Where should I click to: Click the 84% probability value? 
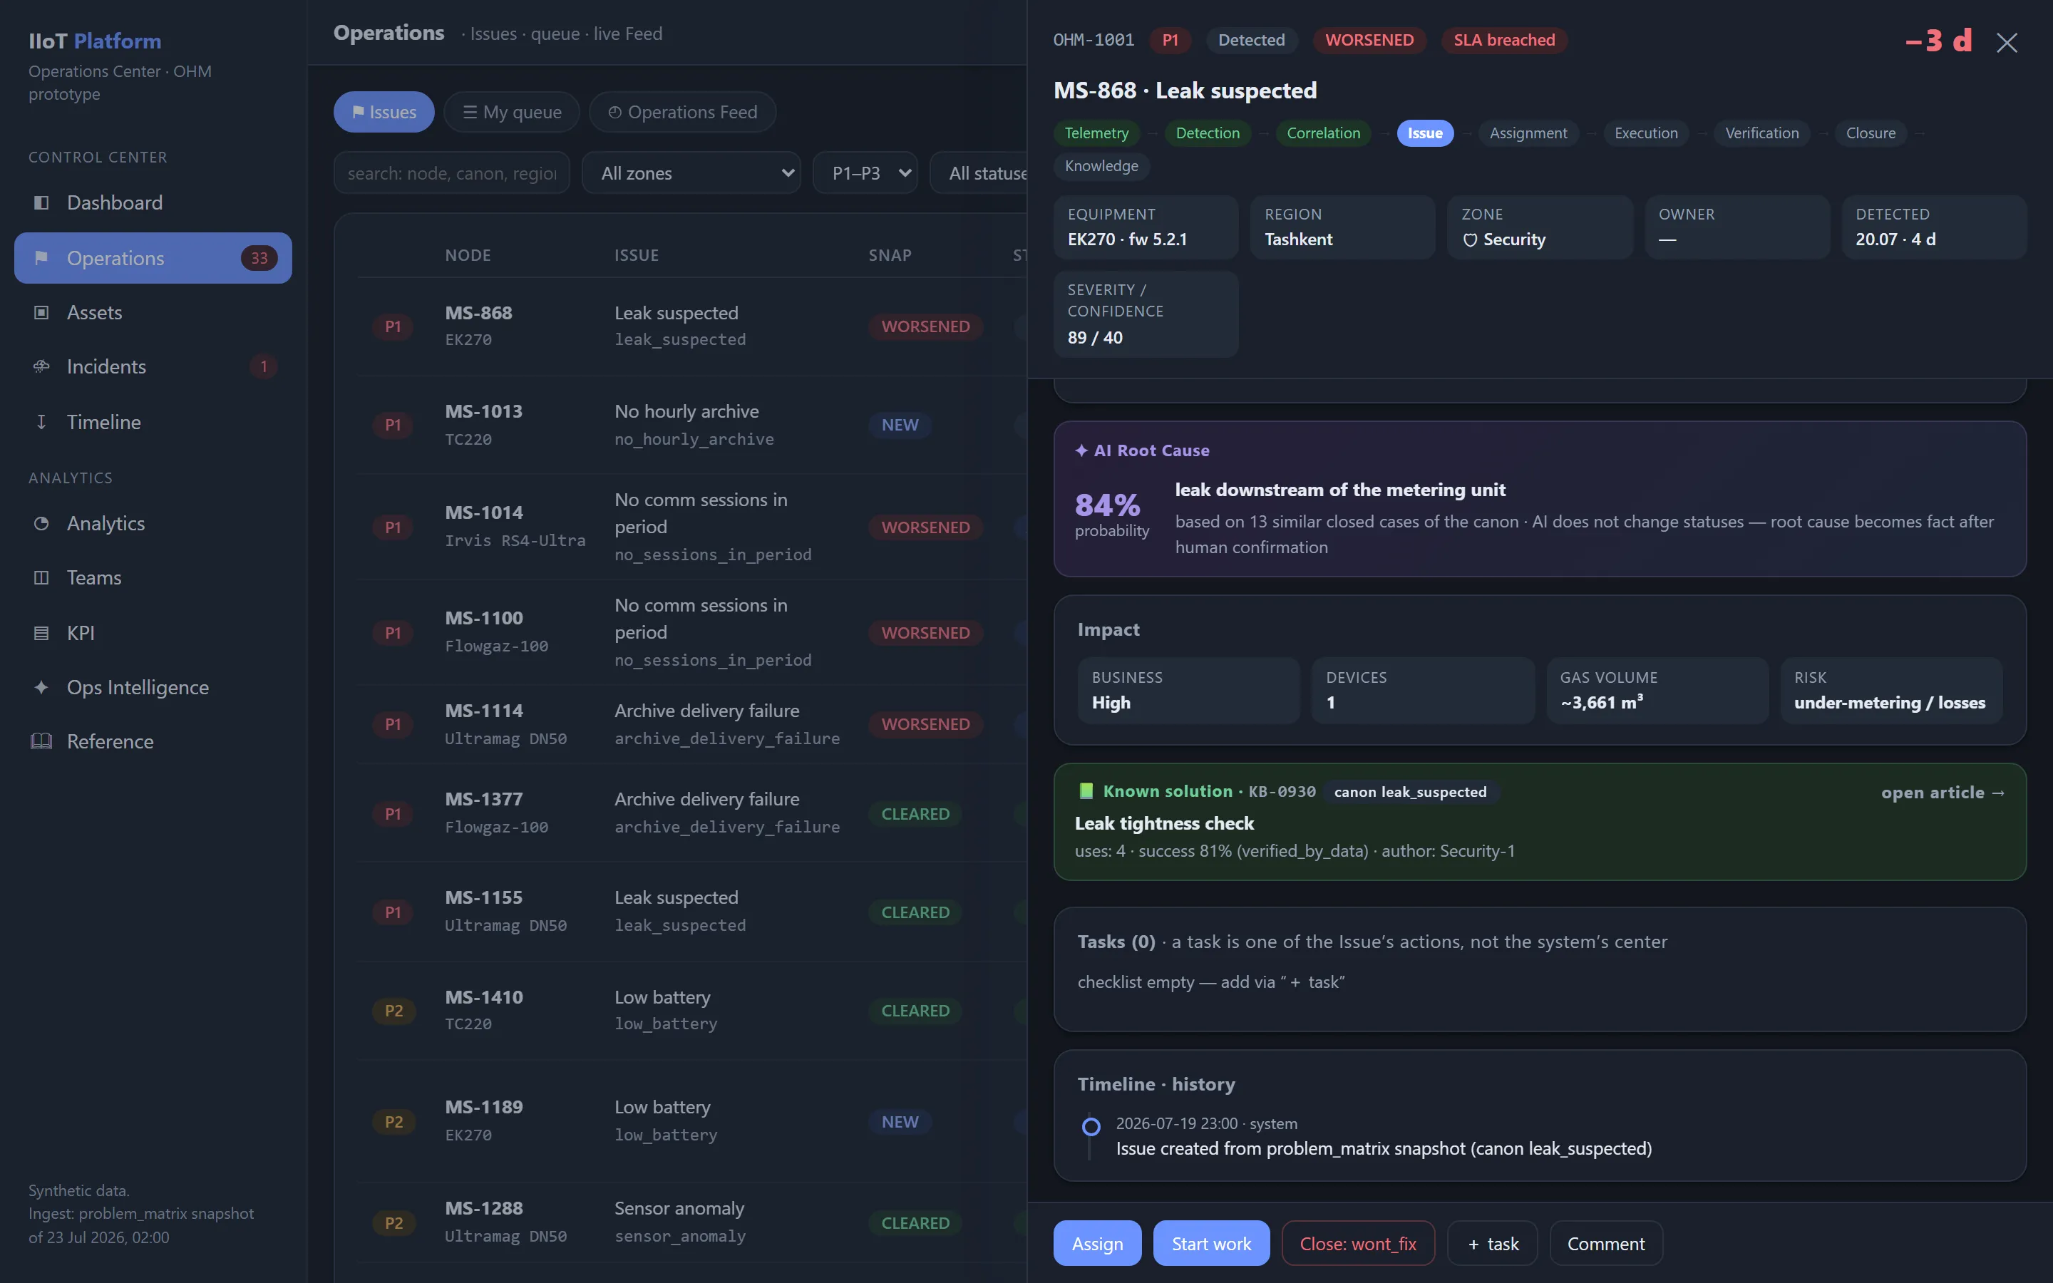click(1107, 505)
